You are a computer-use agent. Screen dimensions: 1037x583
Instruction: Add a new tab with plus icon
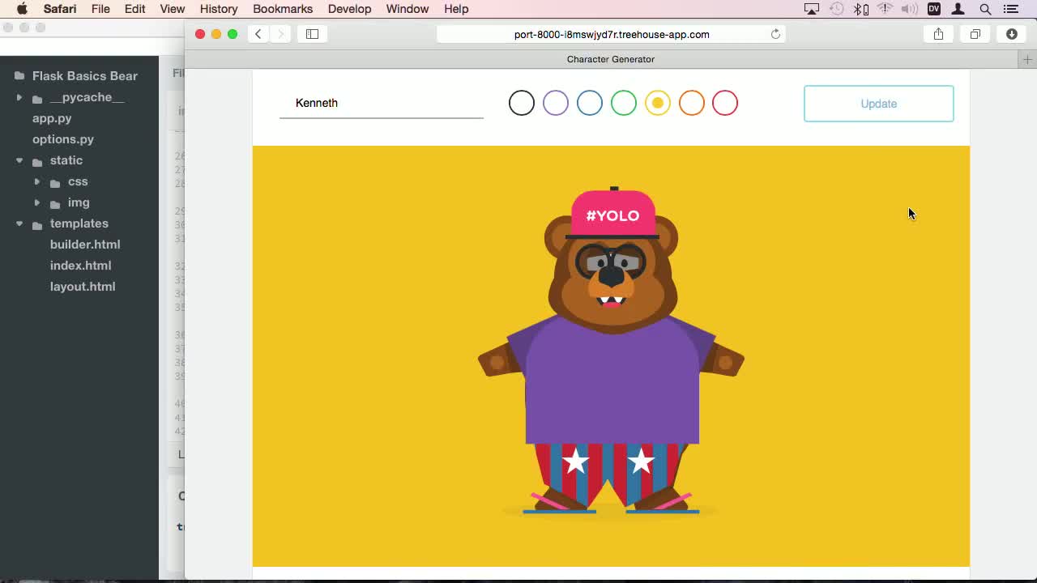(x=1027, y=59)
